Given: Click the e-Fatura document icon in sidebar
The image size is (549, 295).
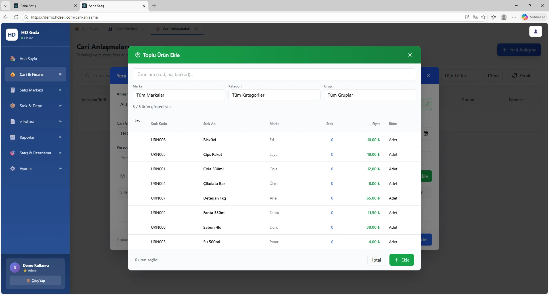Looking at the screenshot, I should tap(13, 121).
